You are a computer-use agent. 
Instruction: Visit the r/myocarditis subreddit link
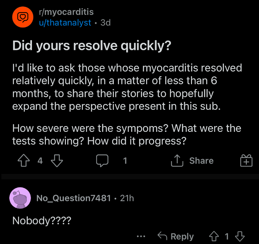(x=66, y=12)
